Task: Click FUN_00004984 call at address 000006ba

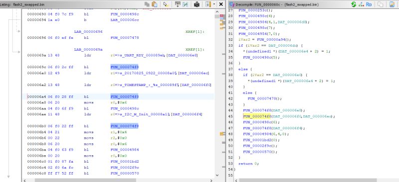Action: click(x=125, y=150)
